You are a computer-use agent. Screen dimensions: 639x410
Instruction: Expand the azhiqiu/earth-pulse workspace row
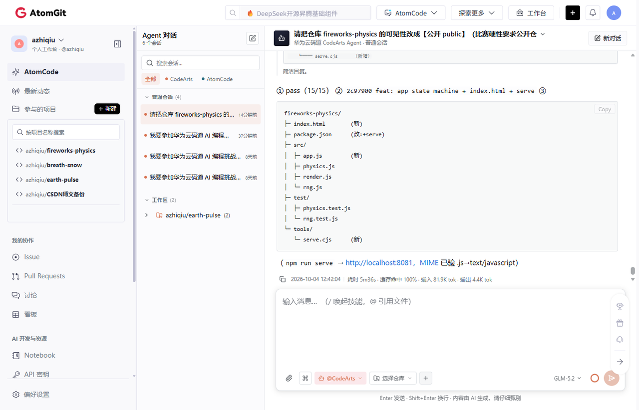146,215
